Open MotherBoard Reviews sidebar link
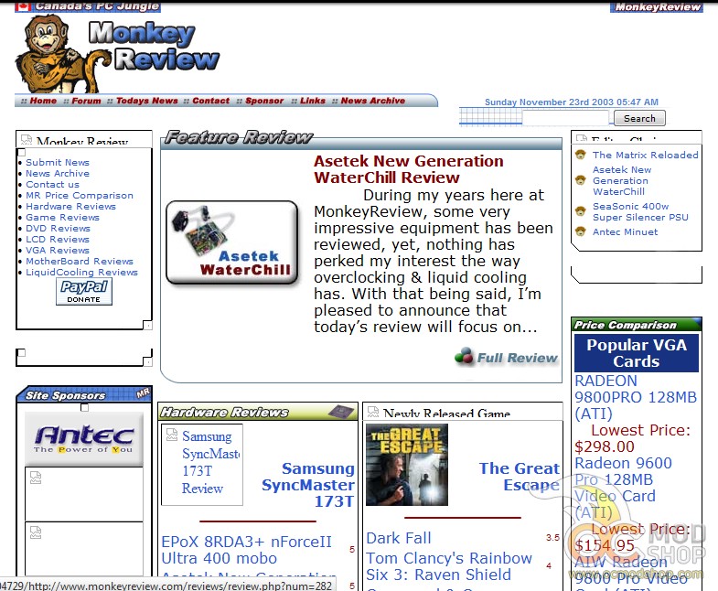Image resolution: width=718 pixels, height=591 pixels. click(x=80, y=261)
